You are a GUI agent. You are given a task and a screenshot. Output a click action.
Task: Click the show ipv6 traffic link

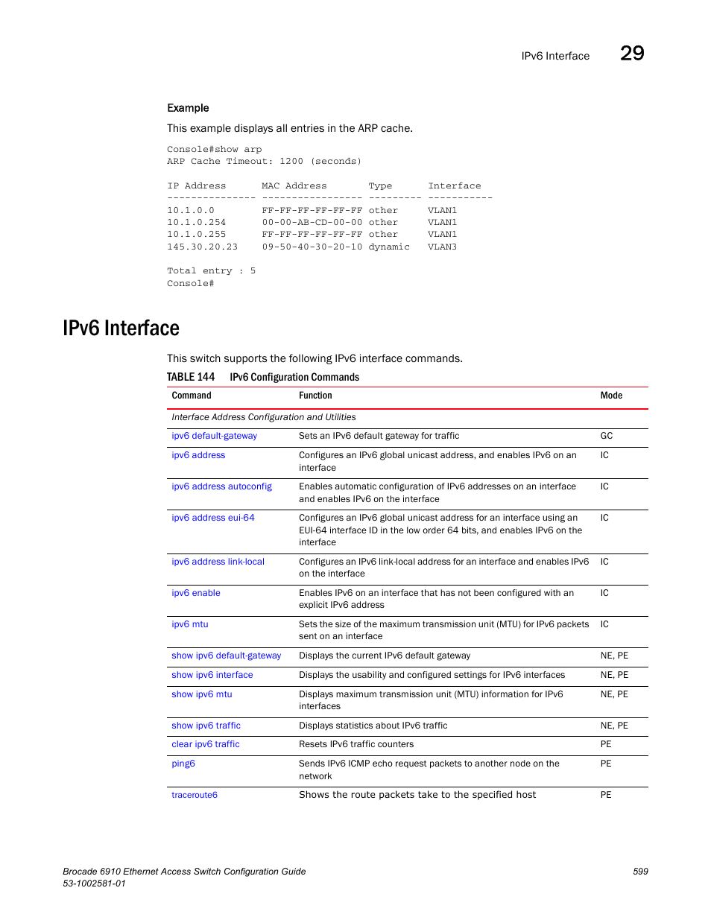(x=206, y=726)
